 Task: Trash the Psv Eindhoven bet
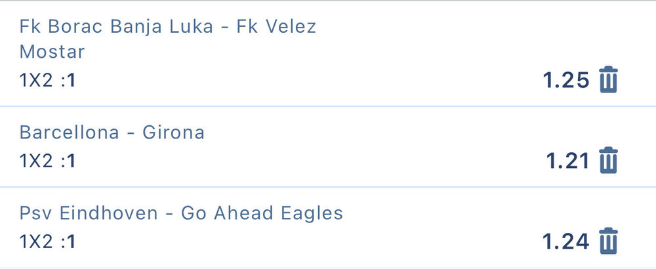[x=609, y=241]
